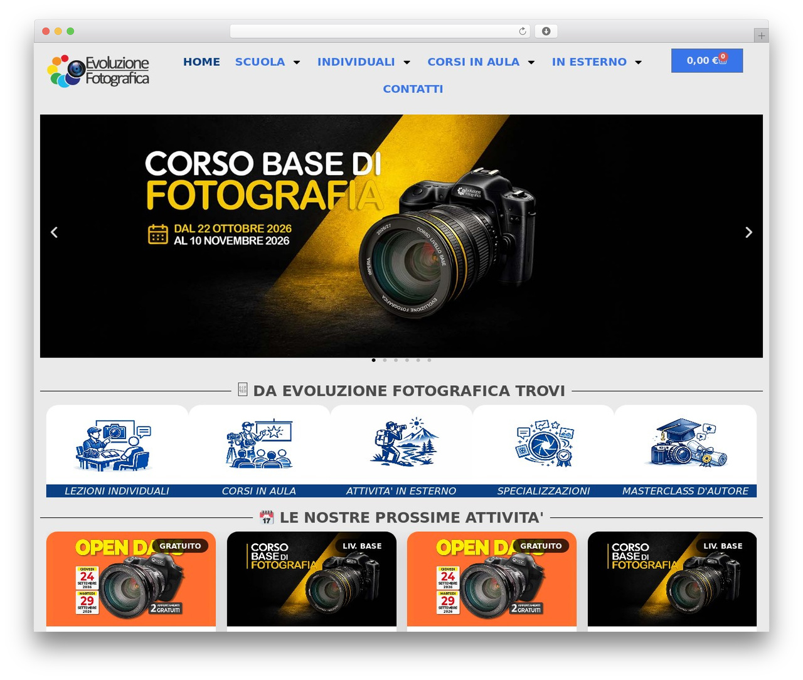Open the ATTIVITA' IN ESTERNO label link

tap(401, 491)
